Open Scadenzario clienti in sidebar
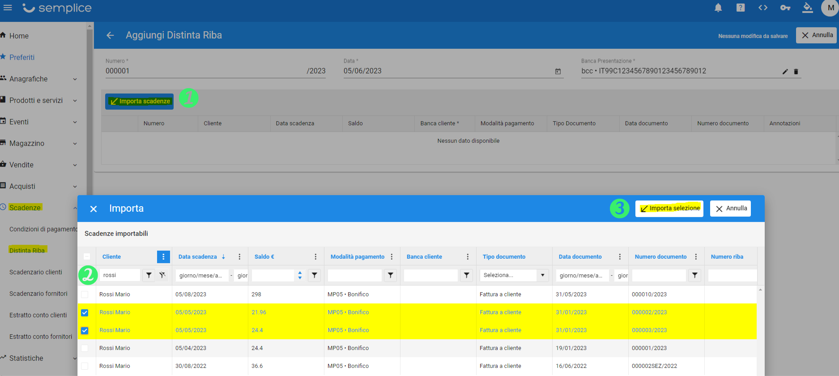The width and height of the screenshot is (839, 376). pyautogui.click(x=36, y=272)
